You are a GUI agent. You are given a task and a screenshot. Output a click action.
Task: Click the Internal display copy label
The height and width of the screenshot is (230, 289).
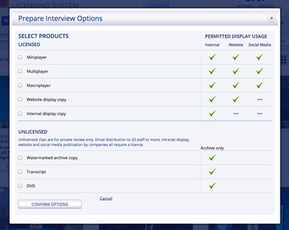point(46,113)
